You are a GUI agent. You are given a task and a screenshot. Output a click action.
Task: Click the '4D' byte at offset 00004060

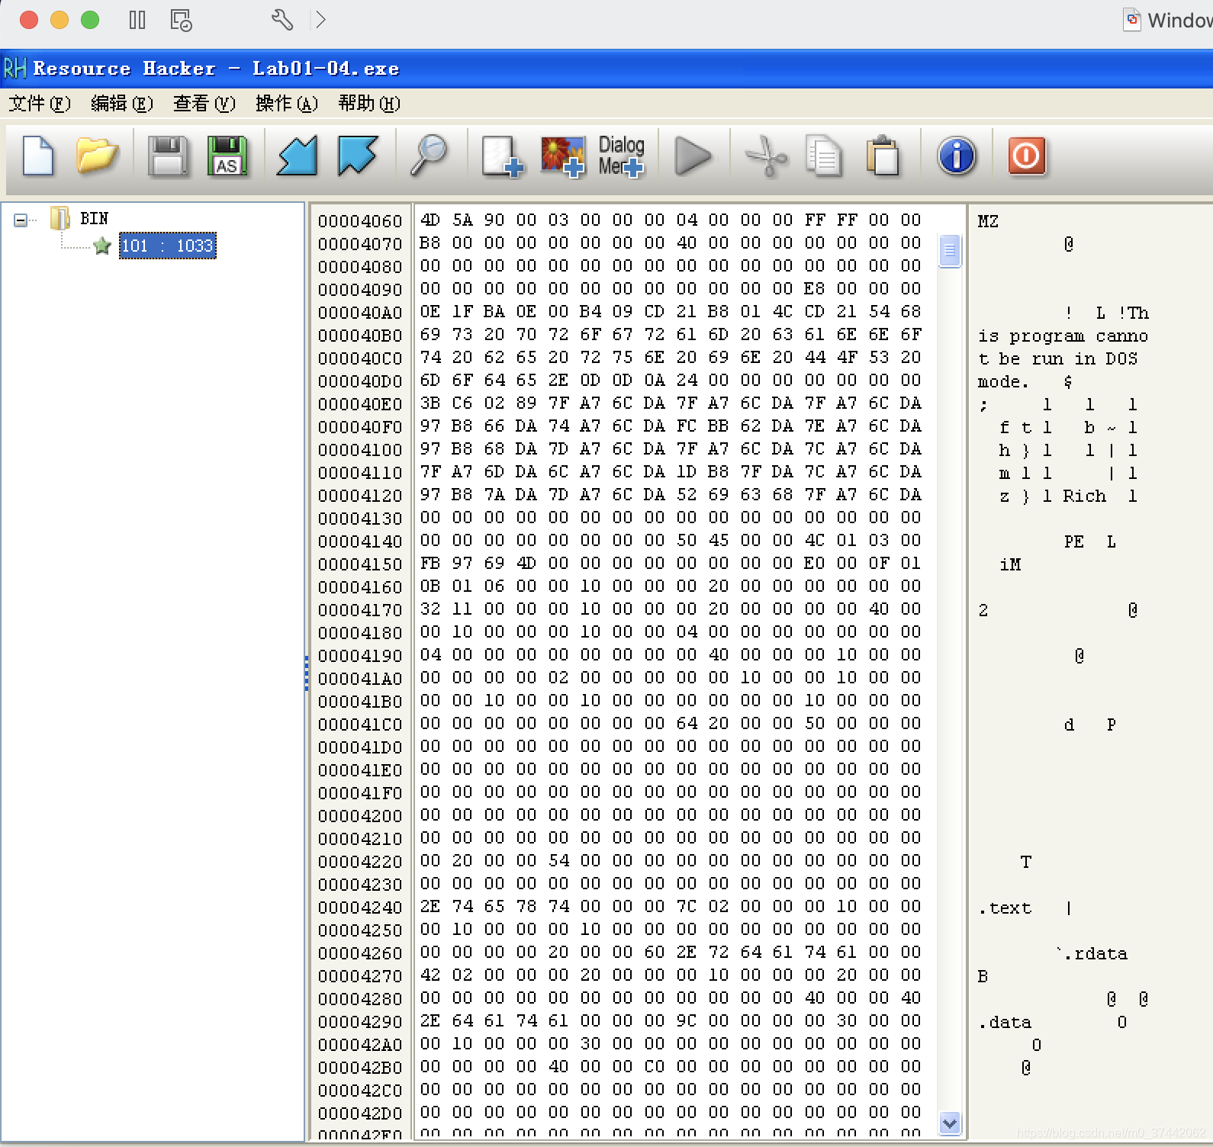(x=430, y=220)
